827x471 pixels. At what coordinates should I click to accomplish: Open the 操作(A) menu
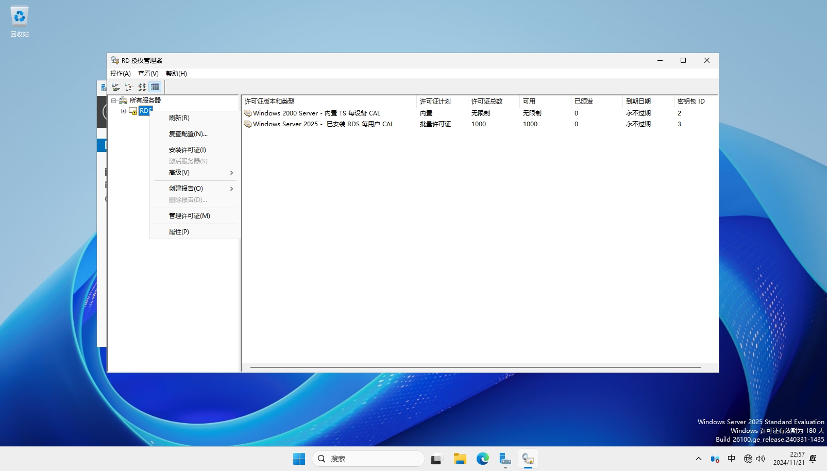121,74
